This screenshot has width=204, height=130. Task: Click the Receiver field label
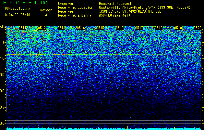[x=66, y=11]
